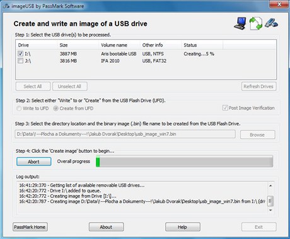Click the green arrows refresh icon
This screenshot has width=290, height=239.
coord(255,23)
